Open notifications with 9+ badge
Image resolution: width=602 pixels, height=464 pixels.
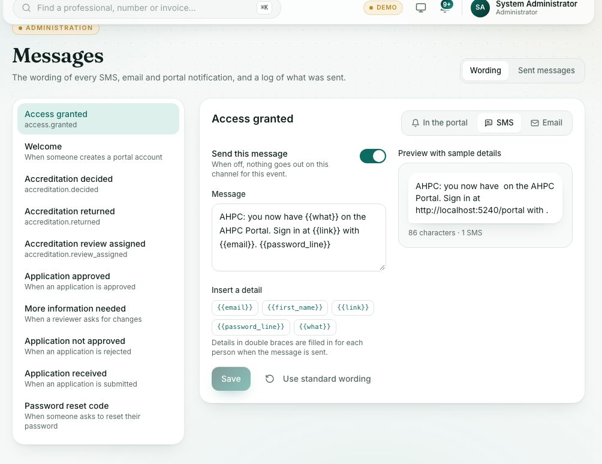[x=446, y=6]
